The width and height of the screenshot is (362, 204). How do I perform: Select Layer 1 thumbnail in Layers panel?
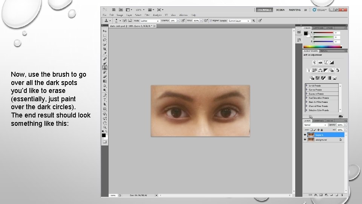click(x=311, y=135)
